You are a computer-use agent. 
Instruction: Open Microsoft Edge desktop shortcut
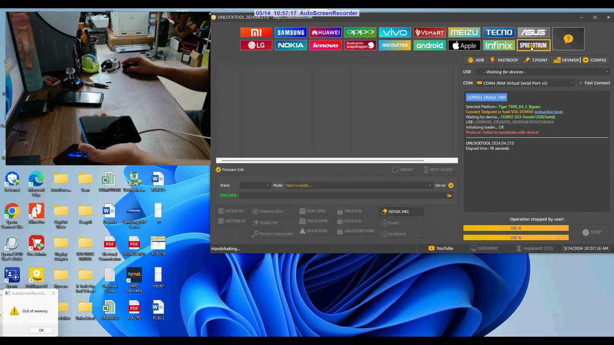point(36,184)
